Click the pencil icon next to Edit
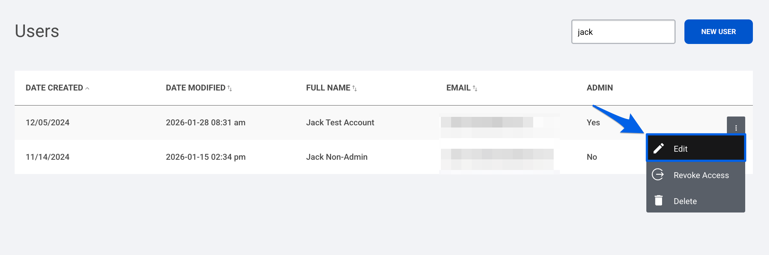769x255 pixels. click(x=658, y=148)
